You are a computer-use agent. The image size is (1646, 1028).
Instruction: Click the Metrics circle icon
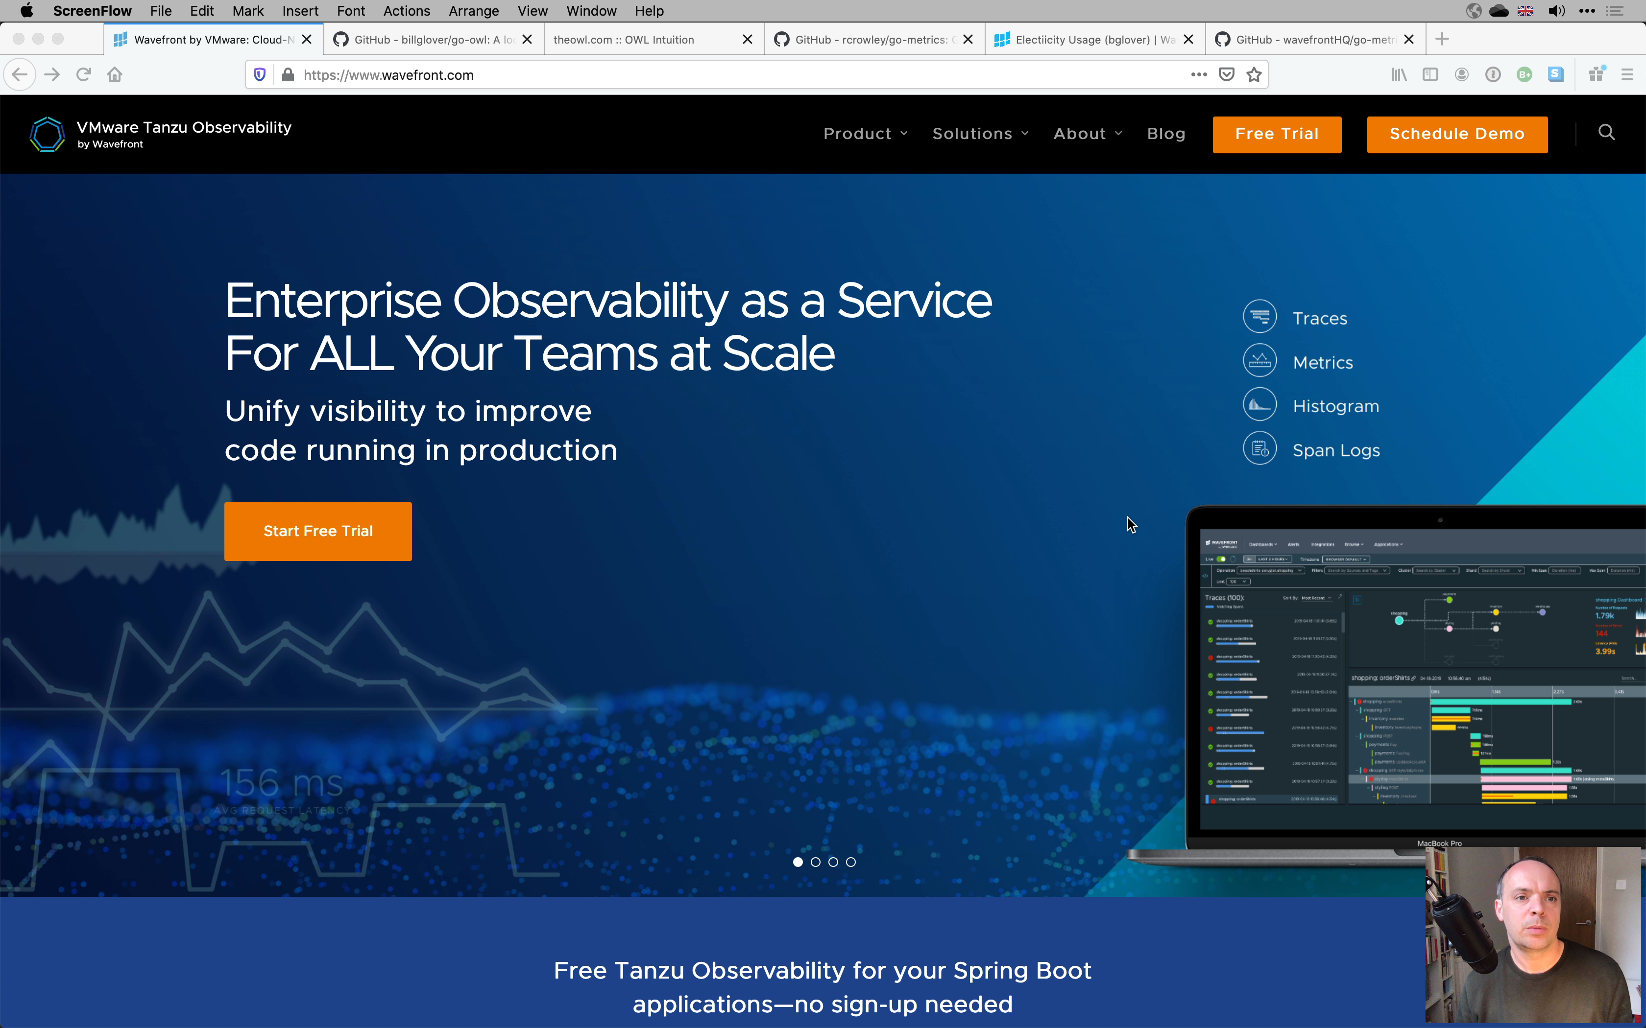pyautogui.click(x=1259, y=361)
